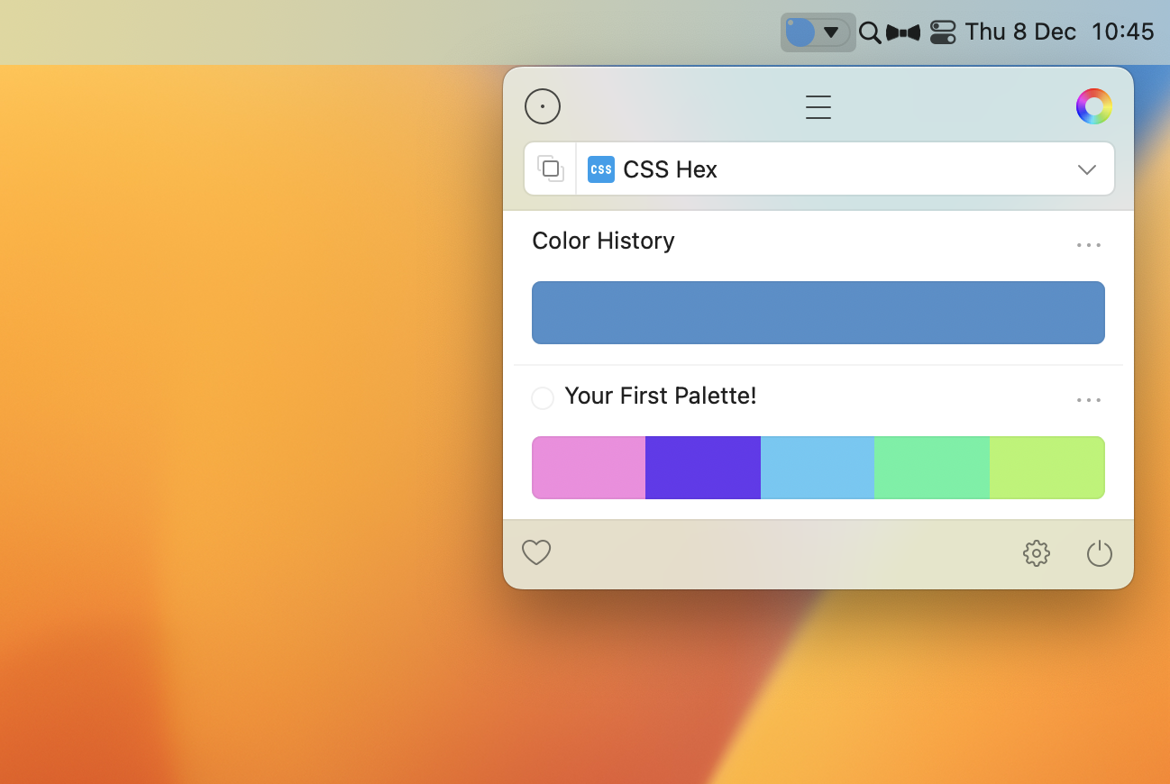This screenshot has height=784, width=1170.
Task: Pick the pink palette swatch
Action: coord(589,468)
